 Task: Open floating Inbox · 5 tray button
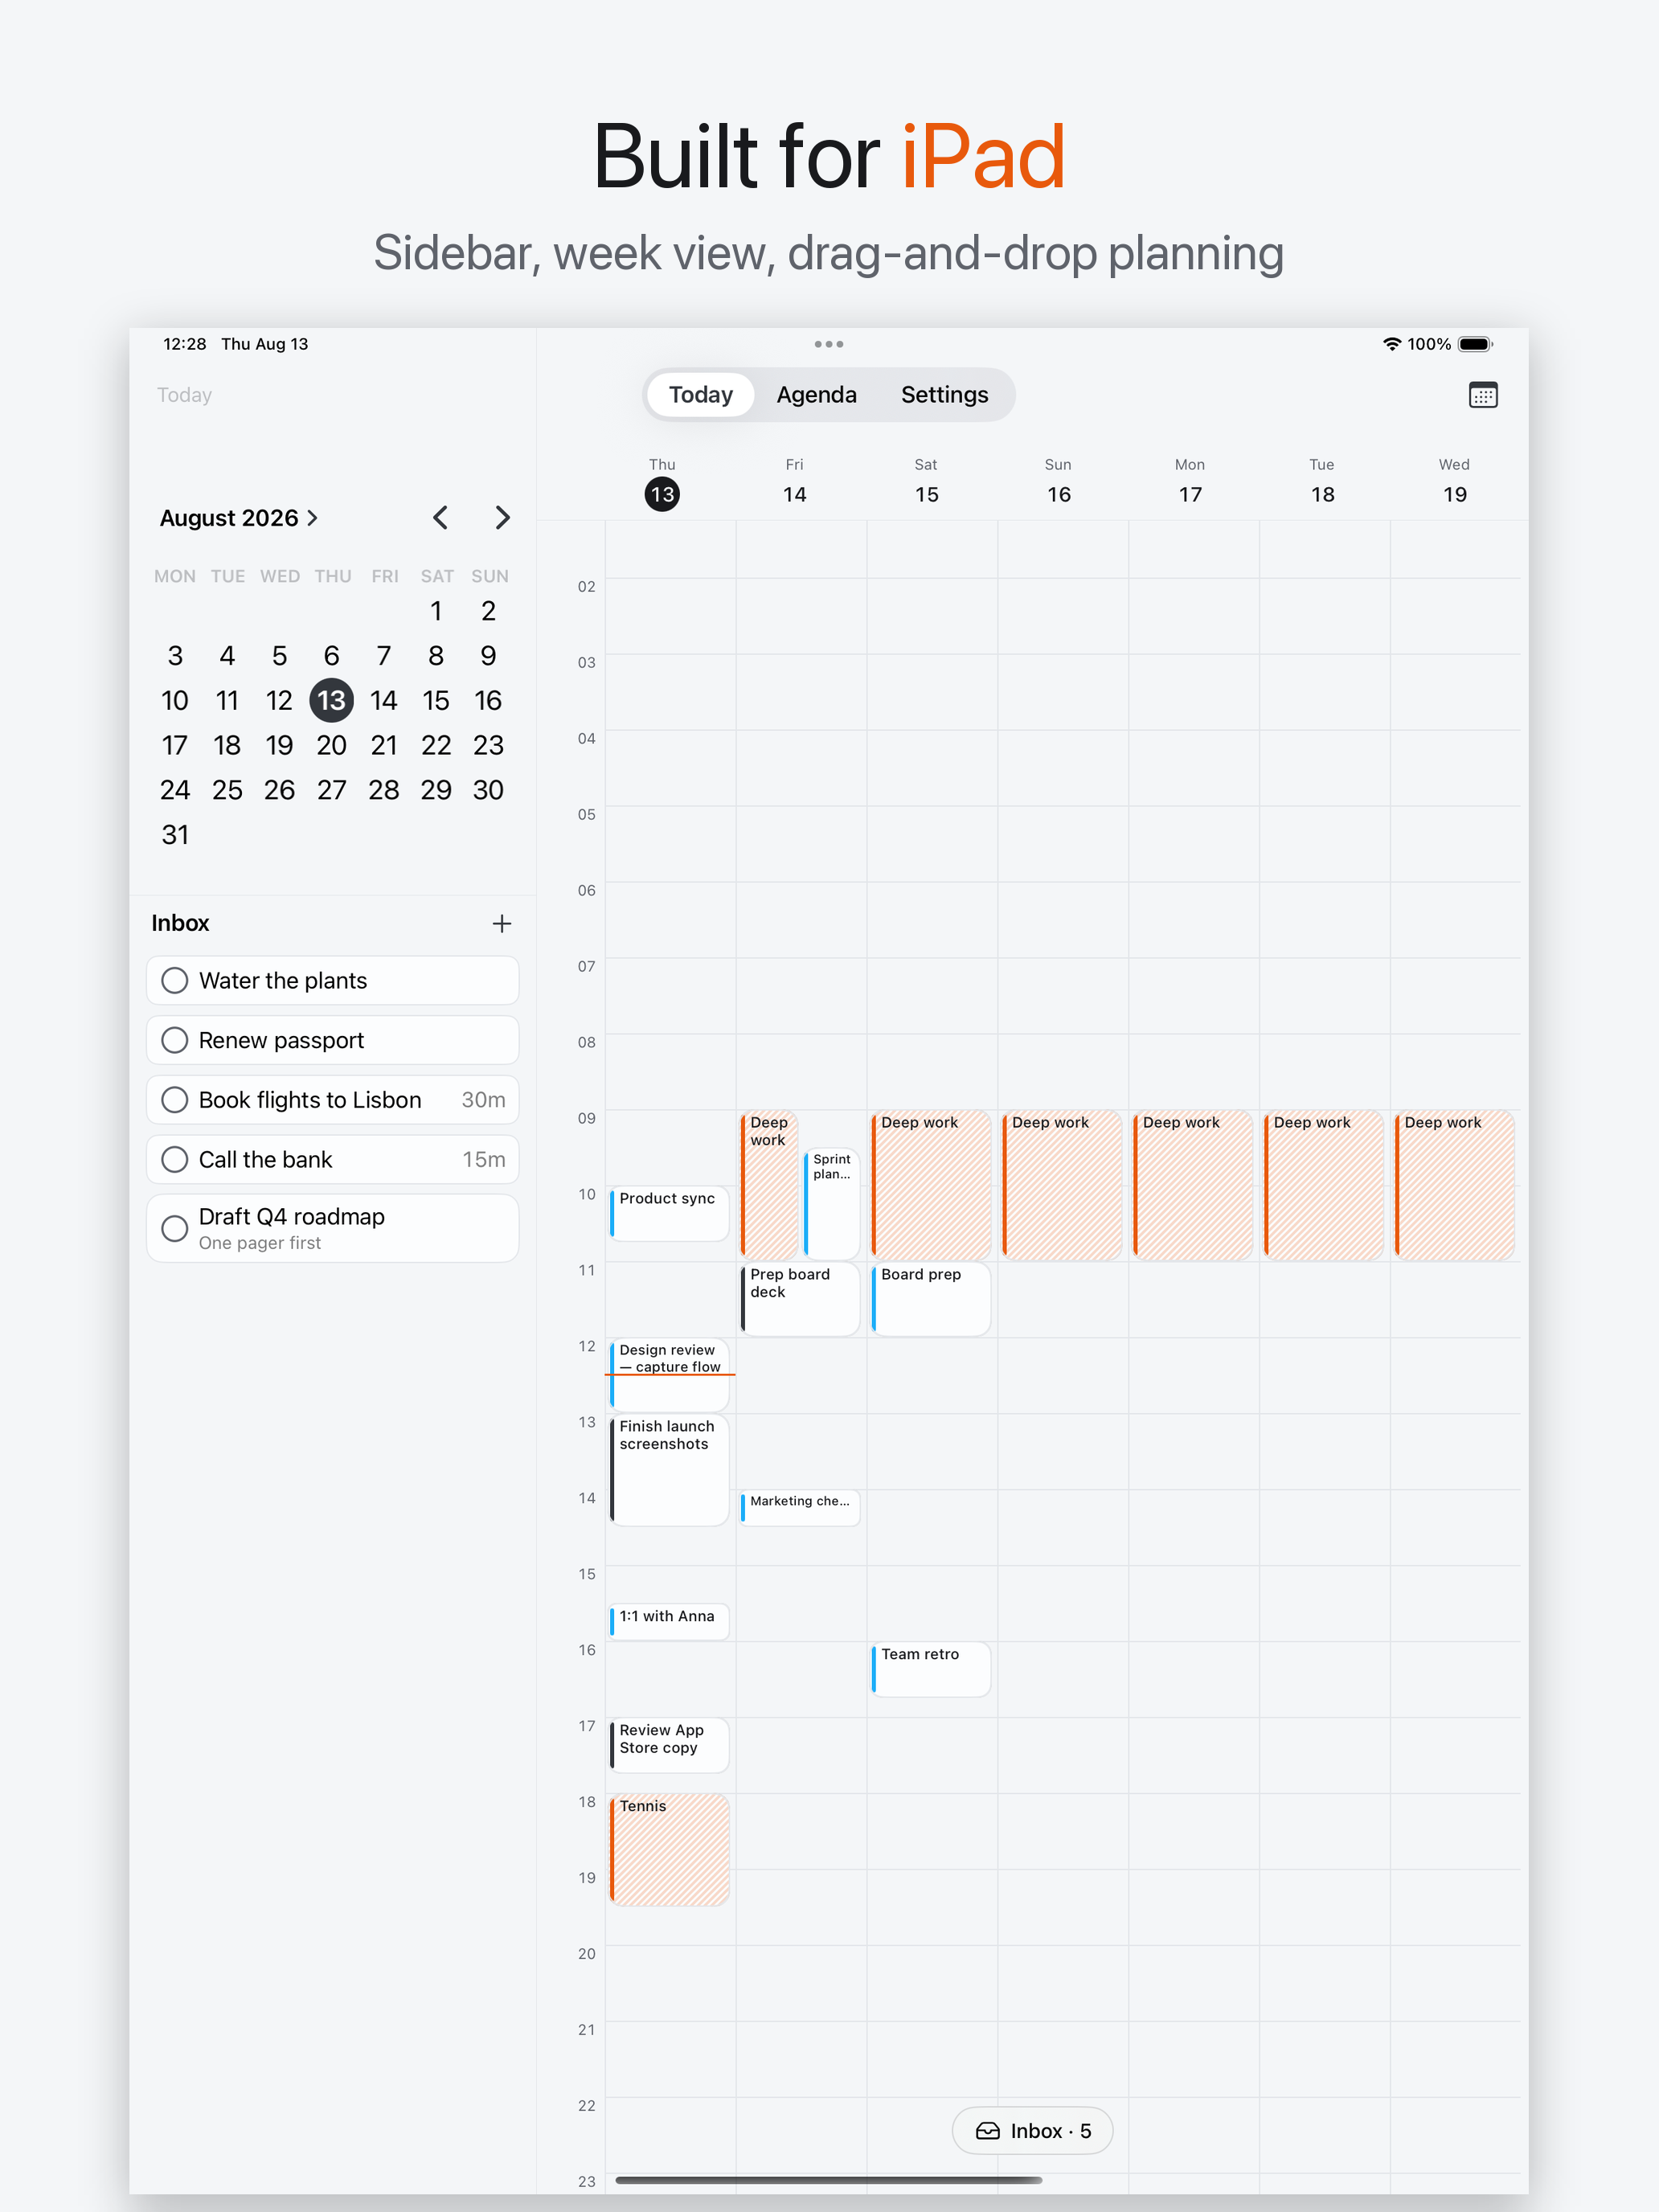click(1032, 2130)
